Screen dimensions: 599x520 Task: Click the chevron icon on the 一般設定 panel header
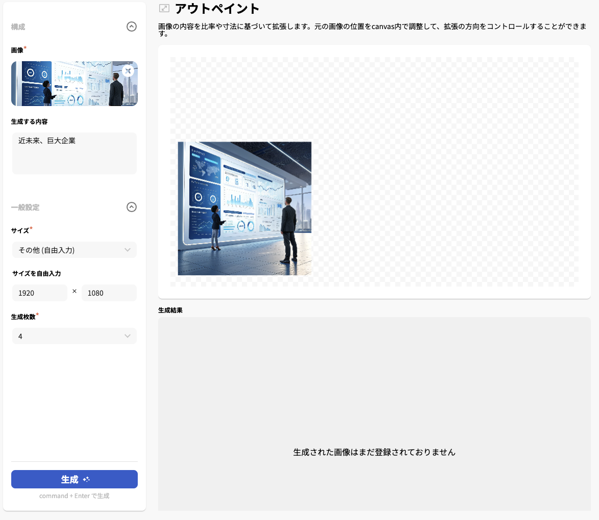131,207
